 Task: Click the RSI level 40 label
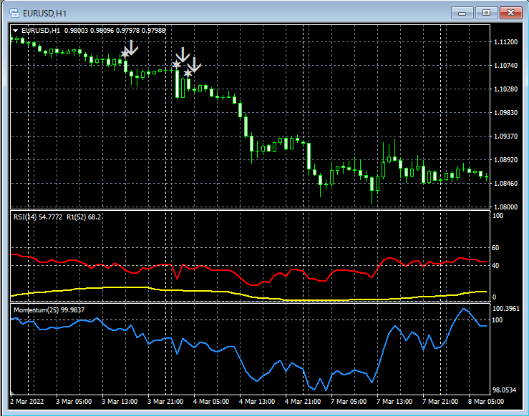[x=495, y=266]
